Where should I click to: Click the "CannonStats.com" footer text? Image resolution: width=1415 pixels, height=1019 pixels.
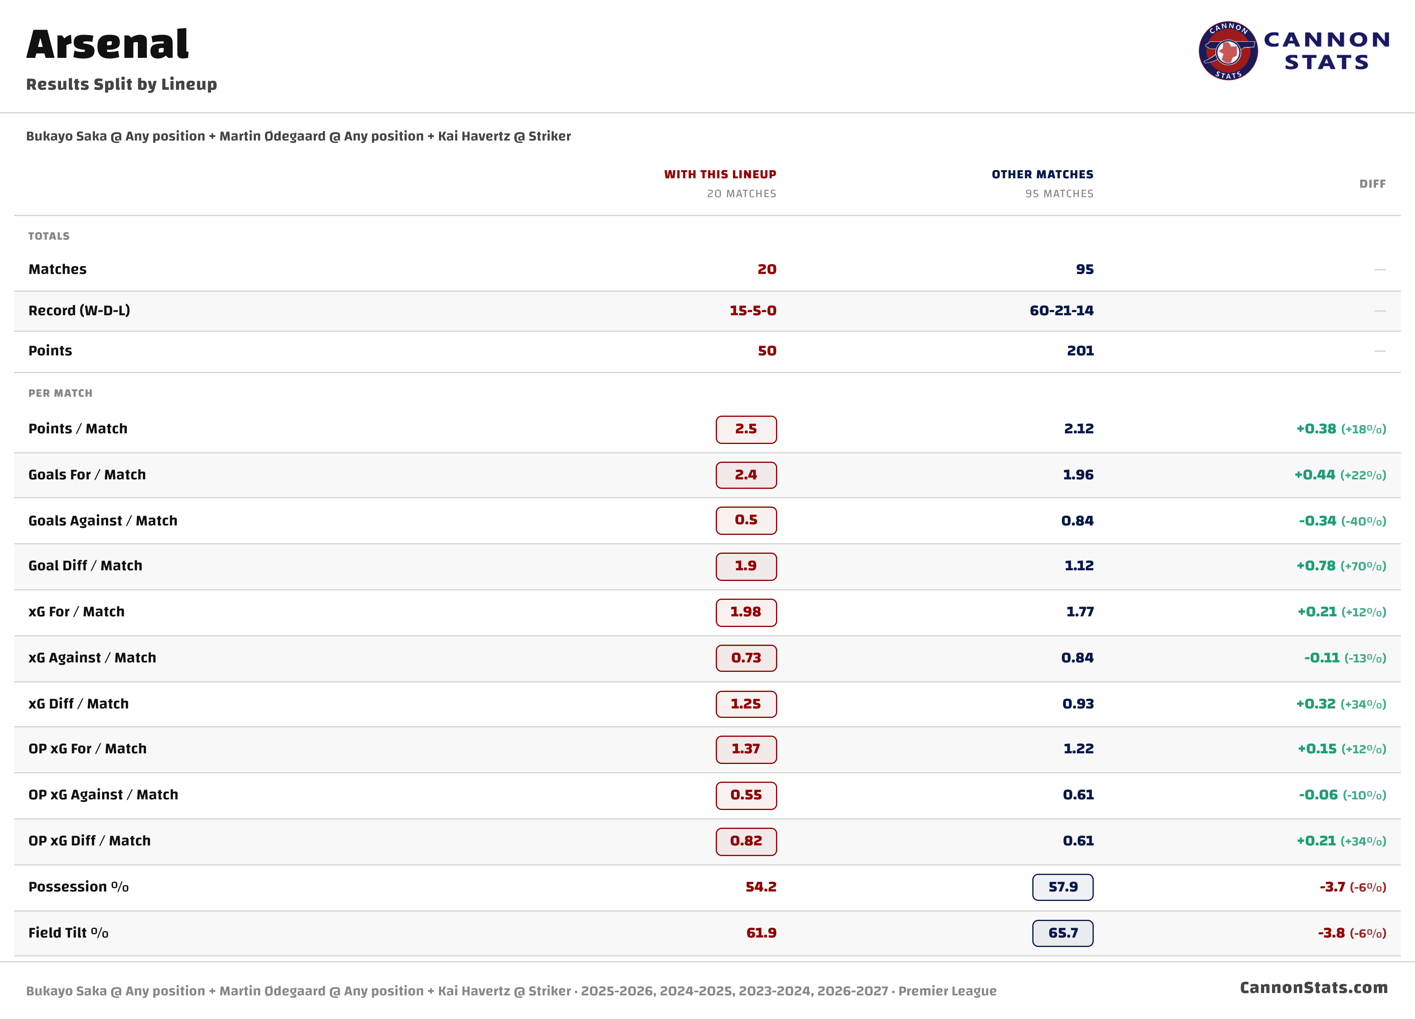coord(1314,988)
